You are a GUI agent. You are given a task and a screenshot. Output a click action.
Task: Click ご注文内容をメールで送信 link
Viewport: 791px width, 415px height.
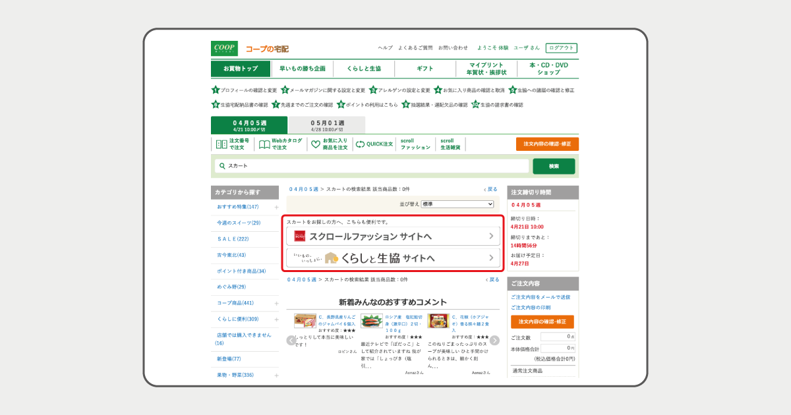click(x=541, y=297)
